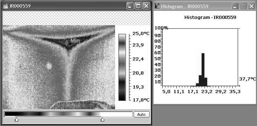
Task: Click the right palette range slider handle
Action: (x=102, y=120)
